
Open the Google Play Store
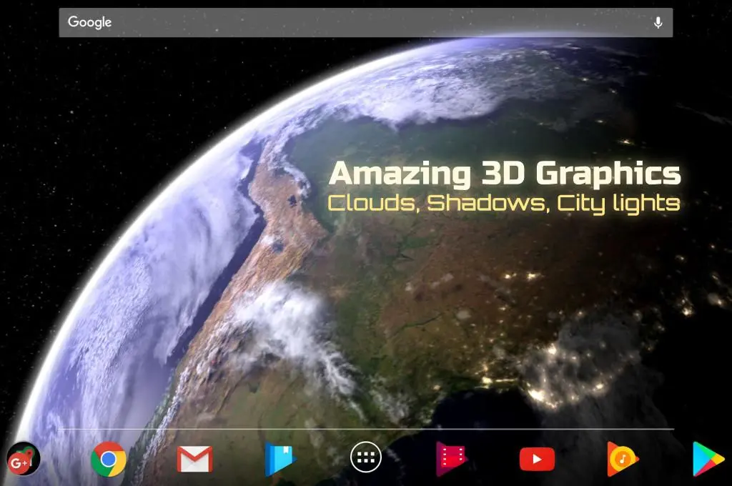click(x=708, y=459)
